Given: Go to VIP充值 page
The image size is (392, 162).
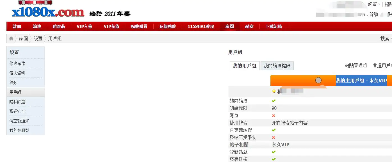Looking at the screenshot, I should (111, 26).
